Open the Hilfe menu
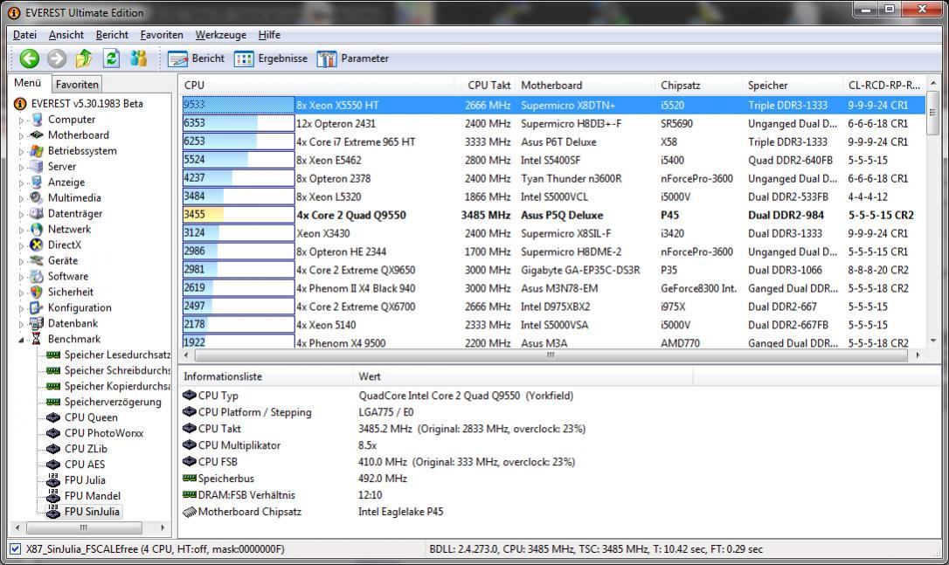This screenshot has height=565, width=949. tap(269, 35)
